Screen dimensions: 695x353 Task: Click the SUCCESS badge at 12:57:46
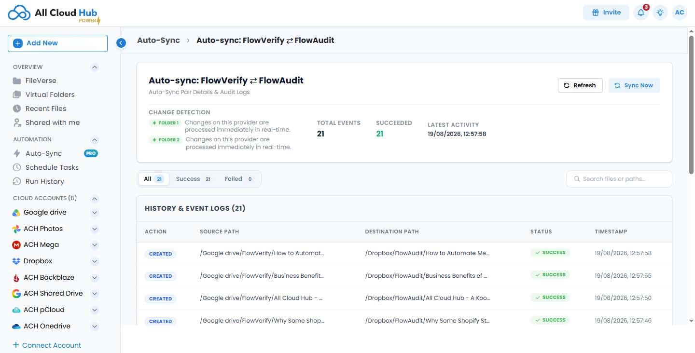tap(550, 320)
